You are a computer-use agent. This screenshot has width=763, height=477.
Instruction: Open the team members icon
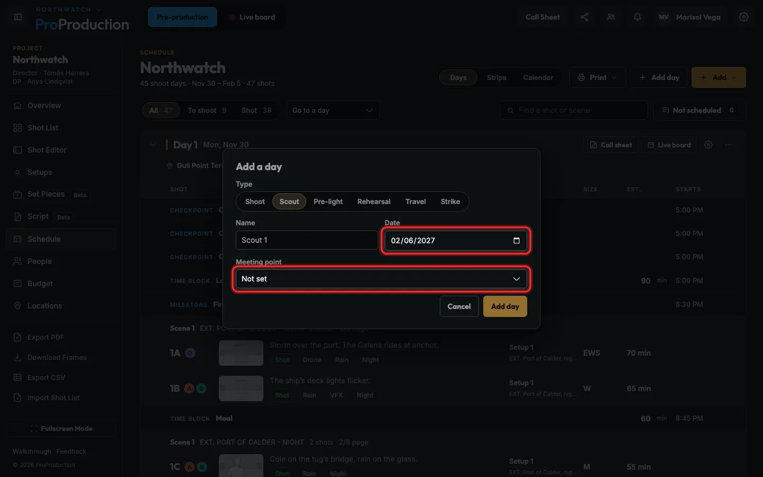[x=611, y=17]
